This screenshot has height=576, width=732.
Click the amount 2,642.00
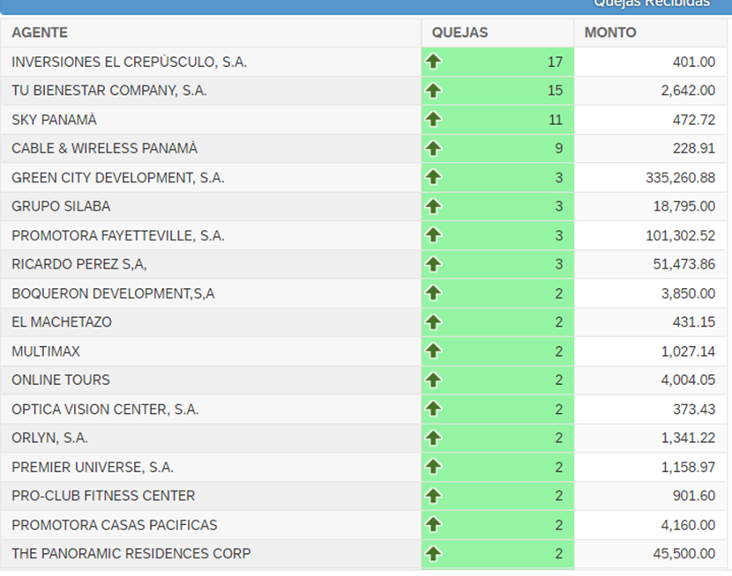tap(688, 91)
